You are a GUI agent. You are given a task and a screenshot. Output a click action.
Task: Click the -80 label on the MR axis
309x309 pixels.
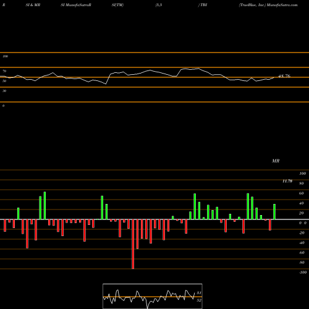(x=302, y=263)
